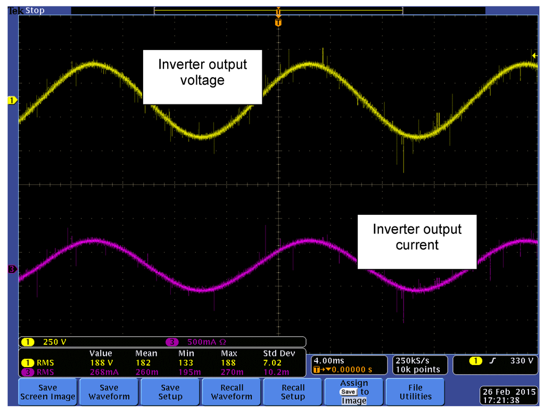Click the 0.00000 s trigger delay readout
545x413 pixels.
[352, 369]
